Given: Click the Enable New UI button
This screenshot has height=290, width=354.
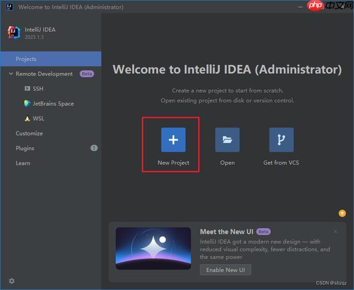Looking at the screenshot, I should coord(225,270).
